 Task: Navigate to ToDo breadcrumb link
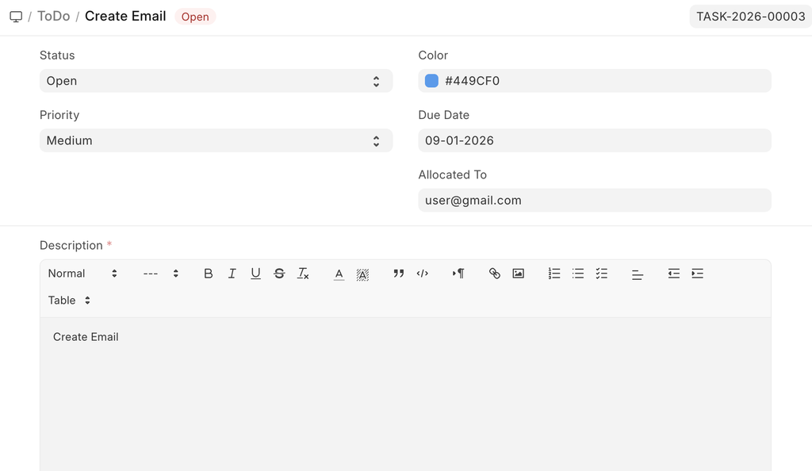[x=53, y=16]
